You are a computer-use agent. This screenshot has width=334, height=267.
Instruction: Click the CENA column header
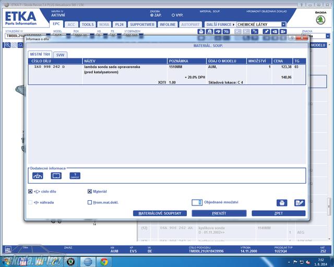[282, 61]
